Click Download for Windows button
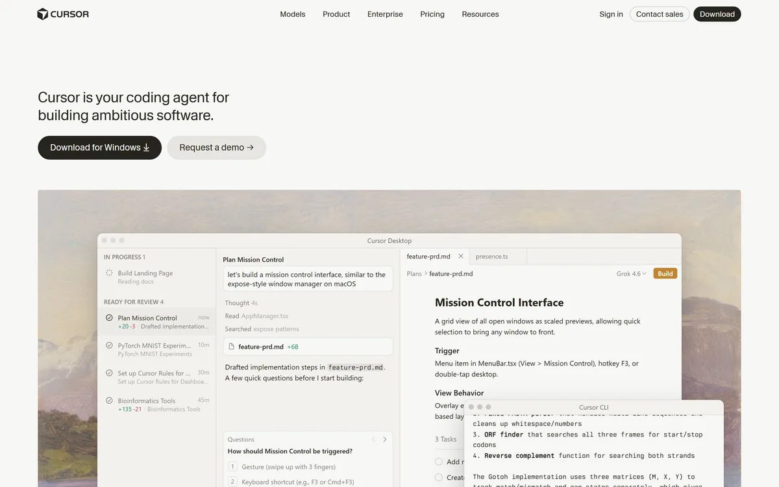Screen dimensions: 779x487 (x=100, y=147)
